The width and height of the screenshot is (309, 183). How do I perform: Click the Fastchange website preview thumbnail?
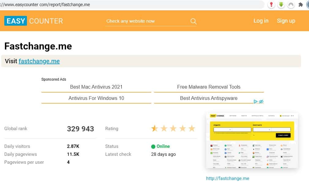point(252,141)
